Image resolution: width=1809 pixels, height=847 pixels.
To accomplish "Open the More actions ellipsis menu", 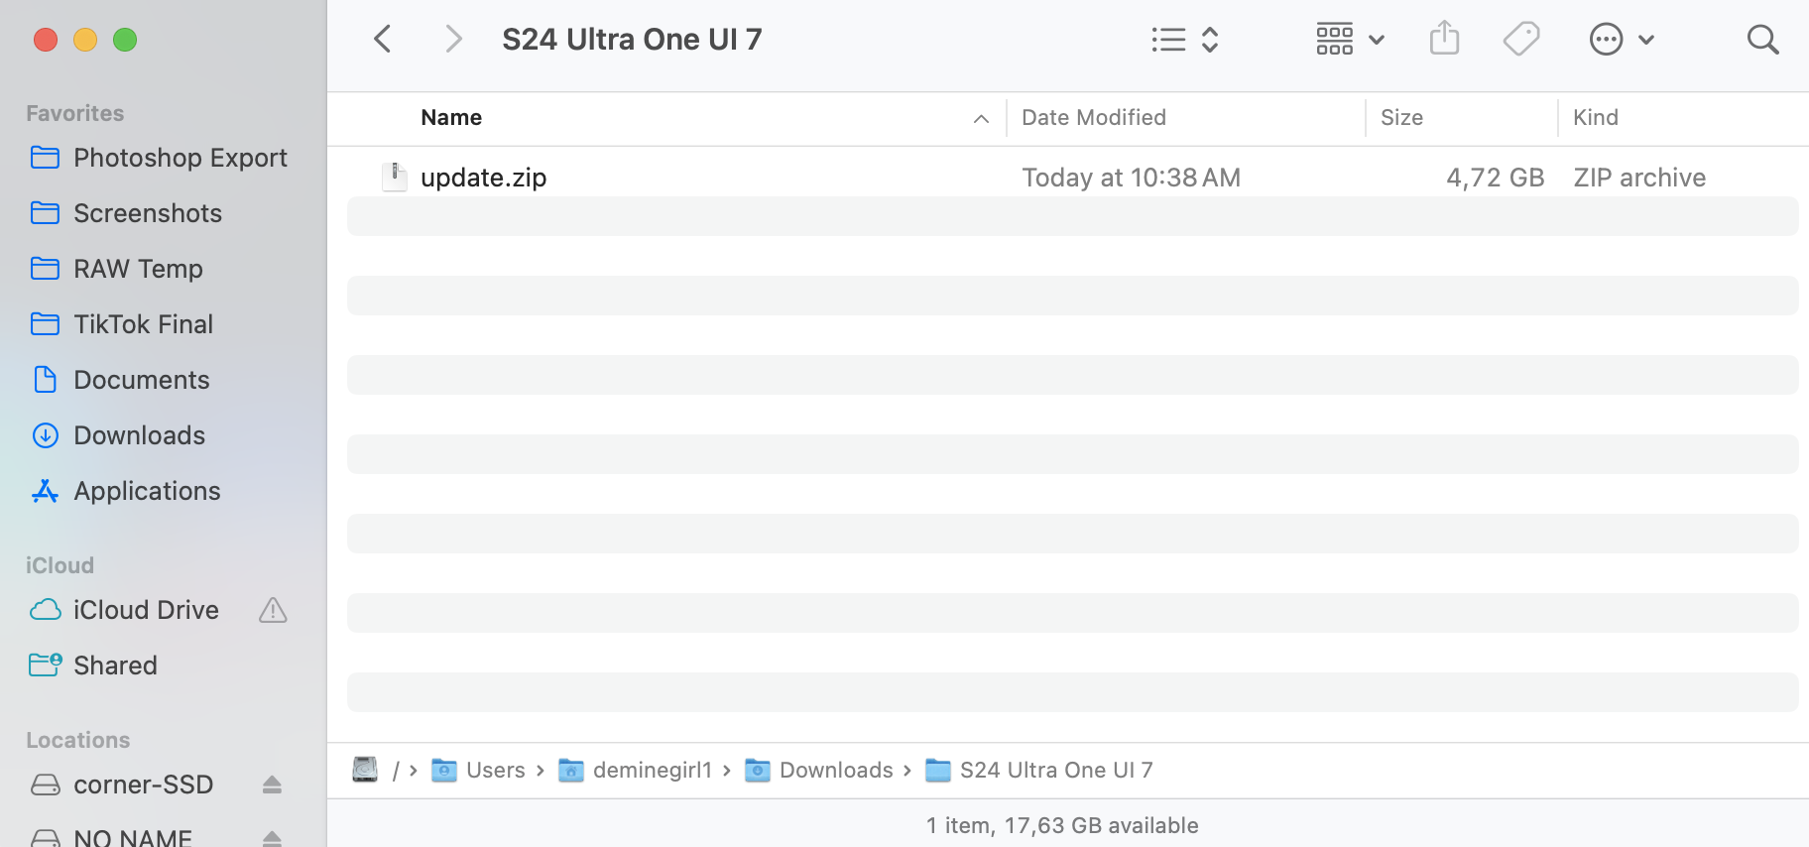I will 1622,40.
